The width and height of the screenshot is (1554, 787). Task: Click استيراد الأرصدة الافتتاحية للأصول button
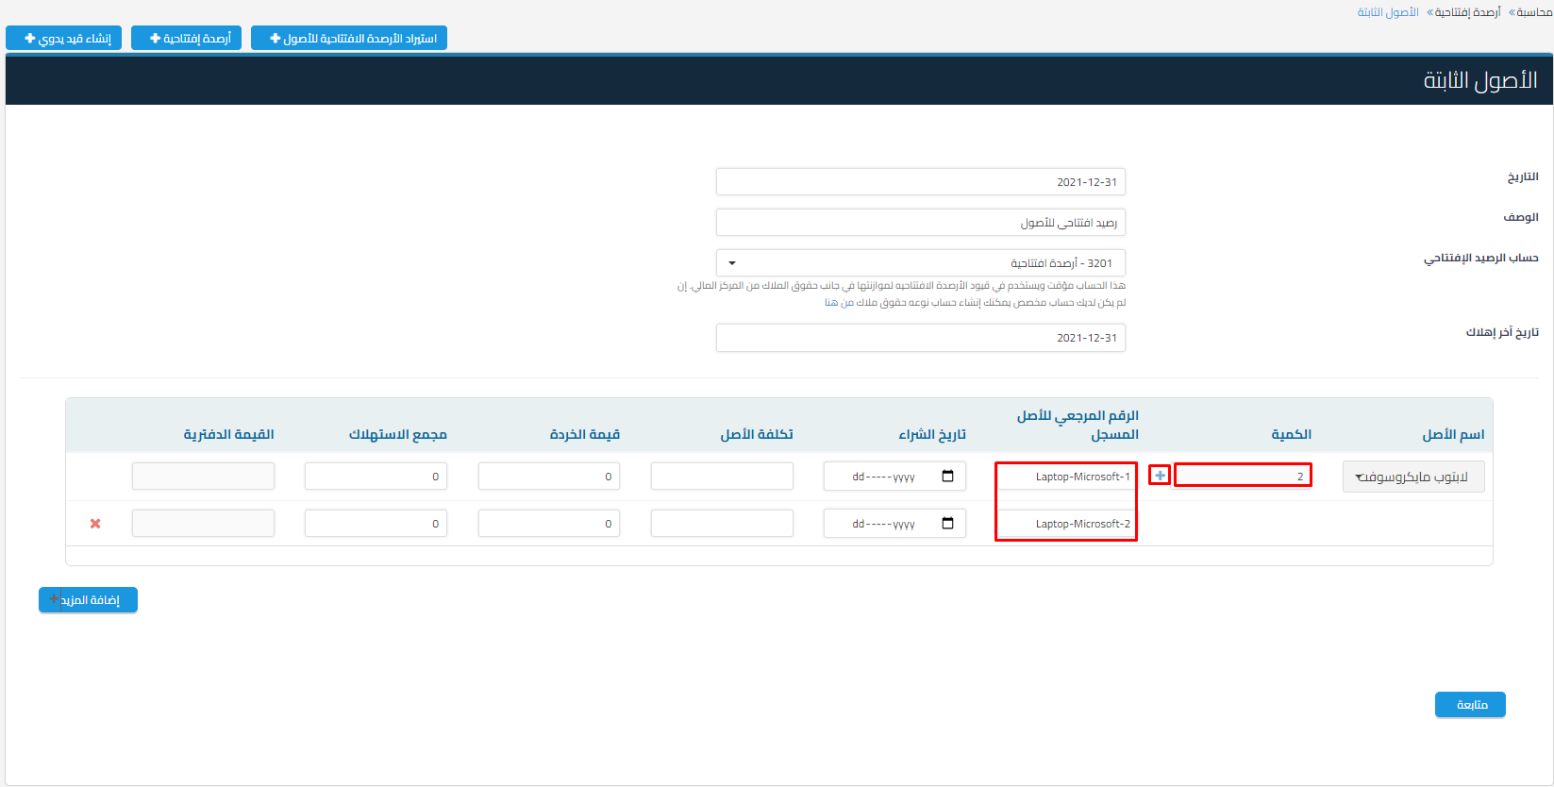coord(349,39)
